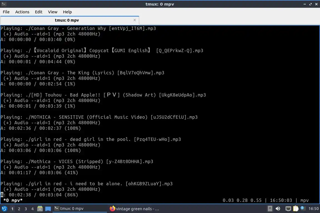Screen dimensions: 320x213
Task: Minimize the terminal window
Action: click(x=305, y=4)
